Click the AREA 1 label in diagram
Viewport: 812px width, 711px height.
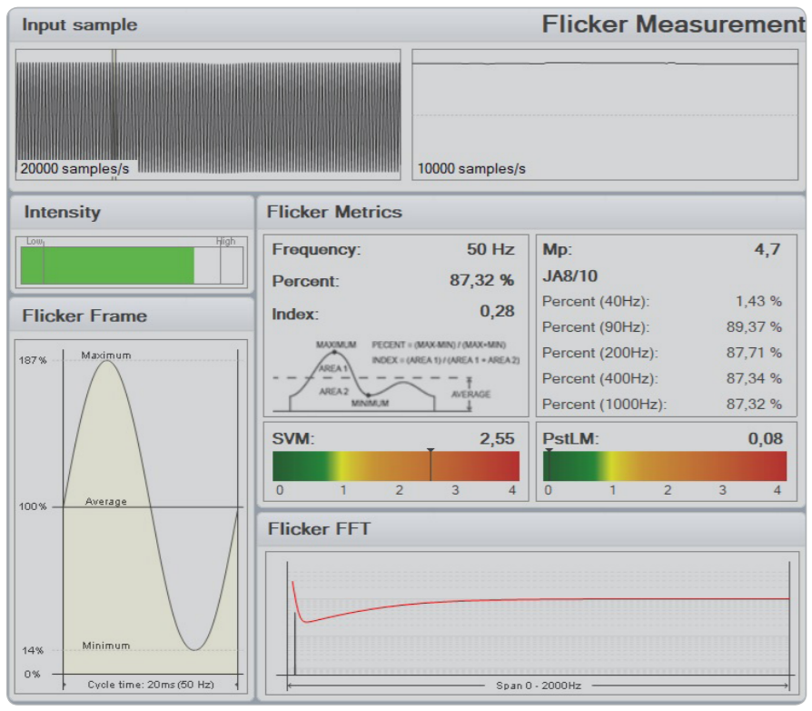click(x=333, y=368)
